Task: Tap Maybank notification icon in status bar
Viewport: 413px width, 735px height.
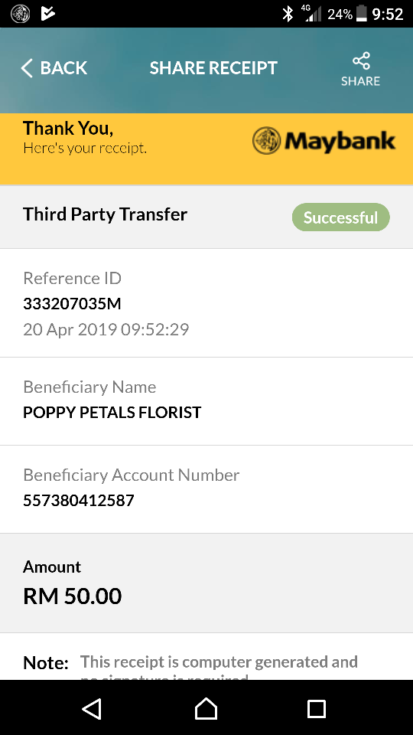Action: tap(20, 14)
